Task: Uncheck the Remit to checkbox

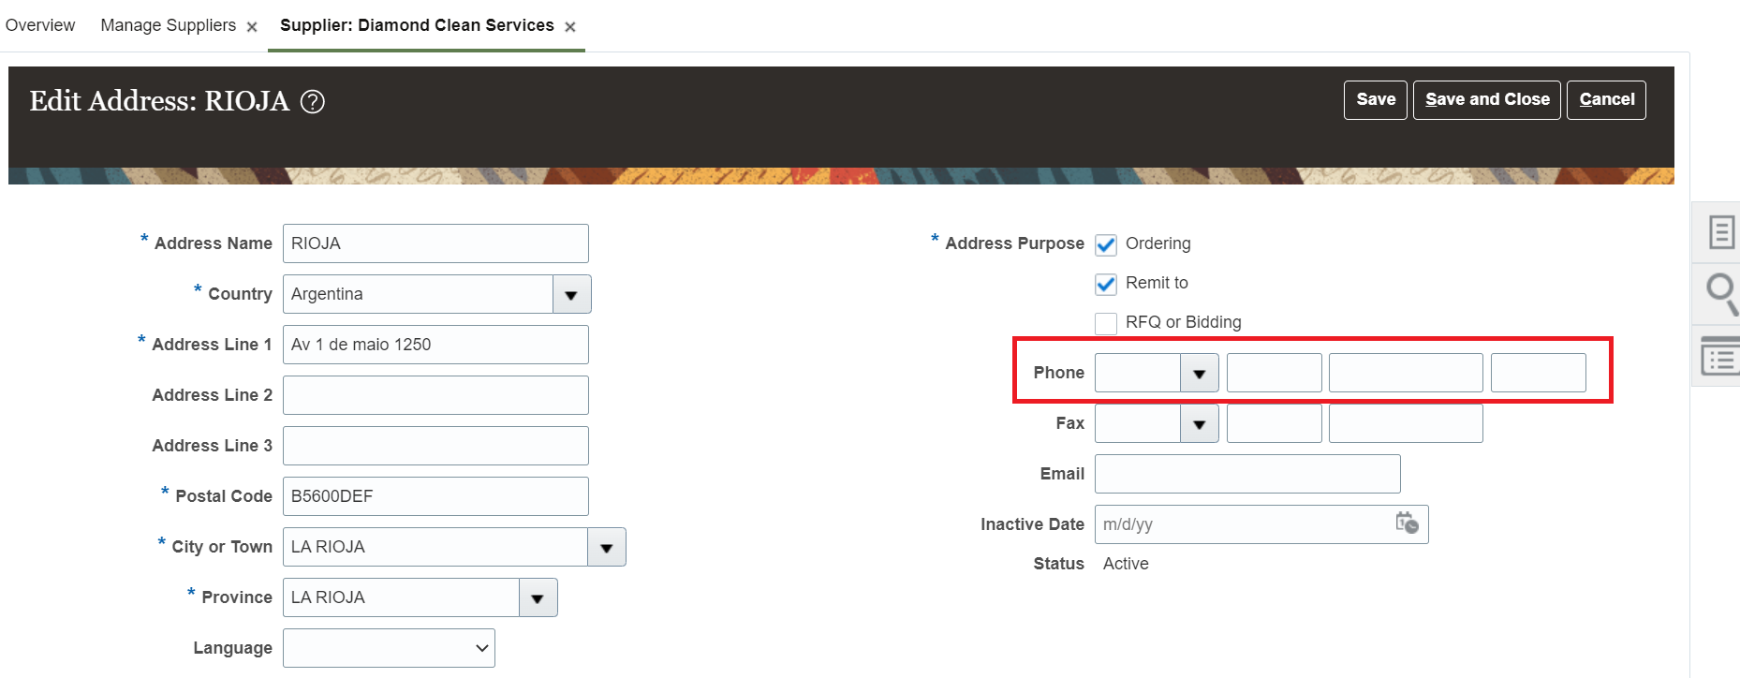Action: click(x=1106, y=284)
